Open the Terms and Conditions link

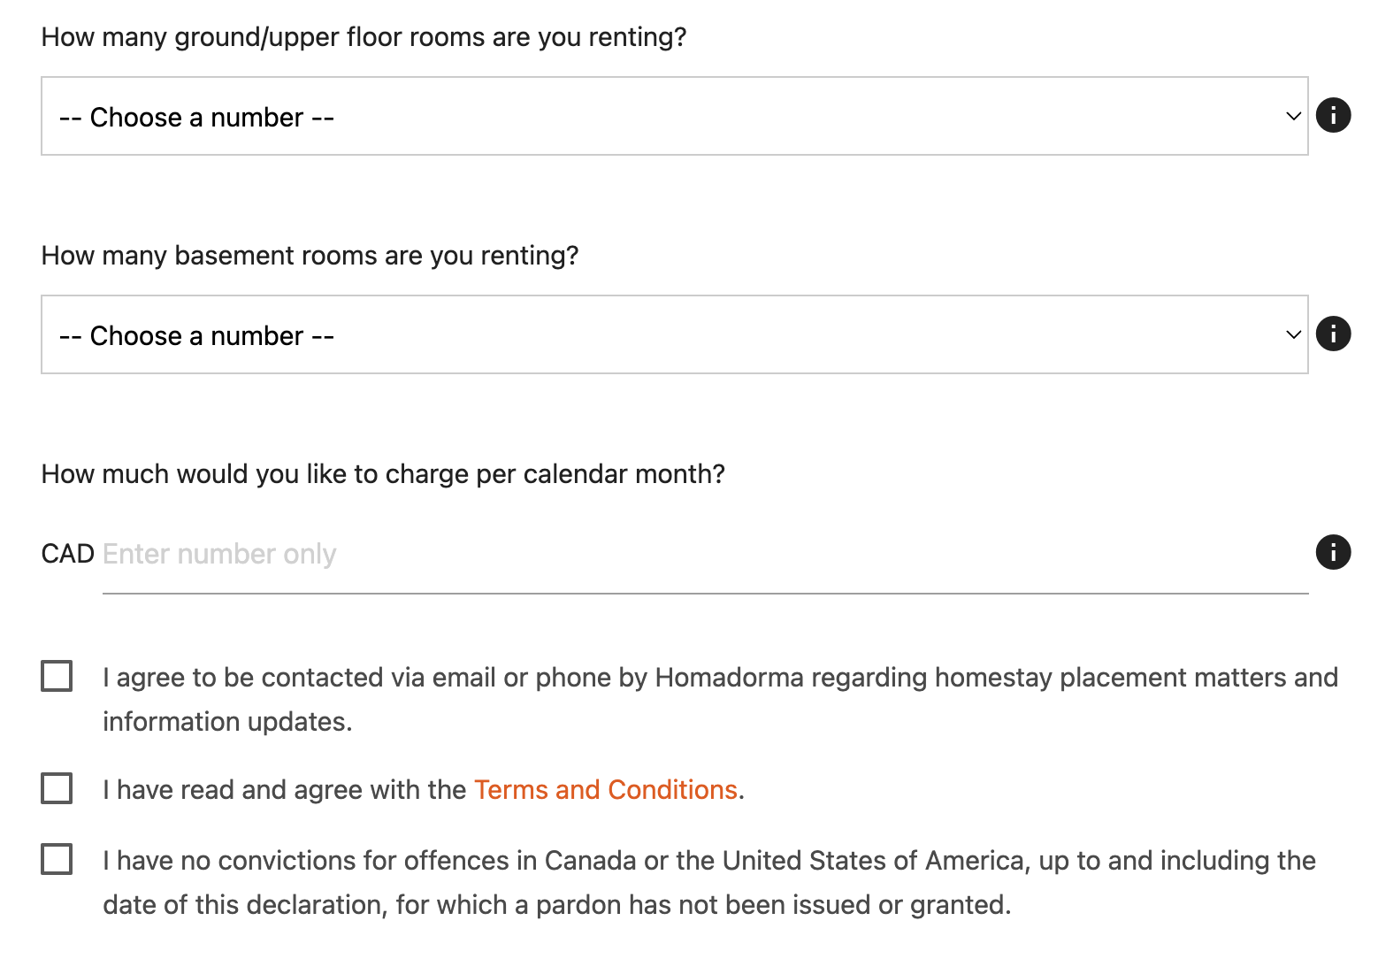point(606,789)
